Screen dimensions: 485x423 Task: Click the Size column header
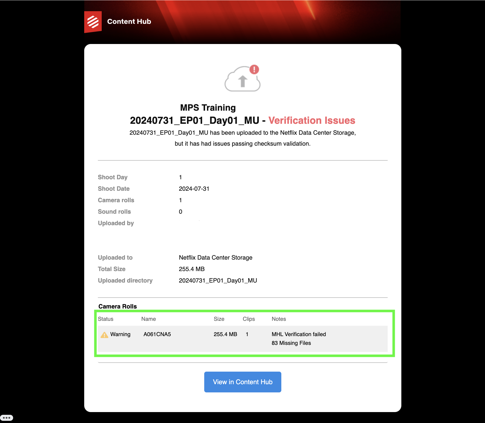point(219,319)
